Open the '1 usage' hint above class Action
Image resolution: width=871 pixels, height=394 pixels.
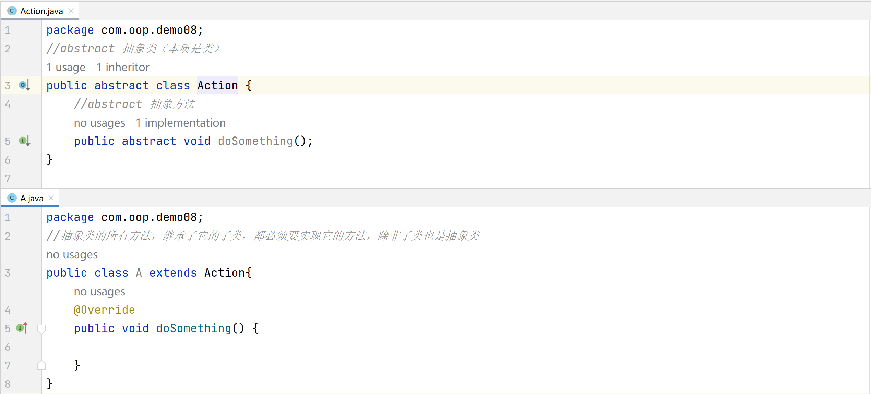(x=66, y=67)
